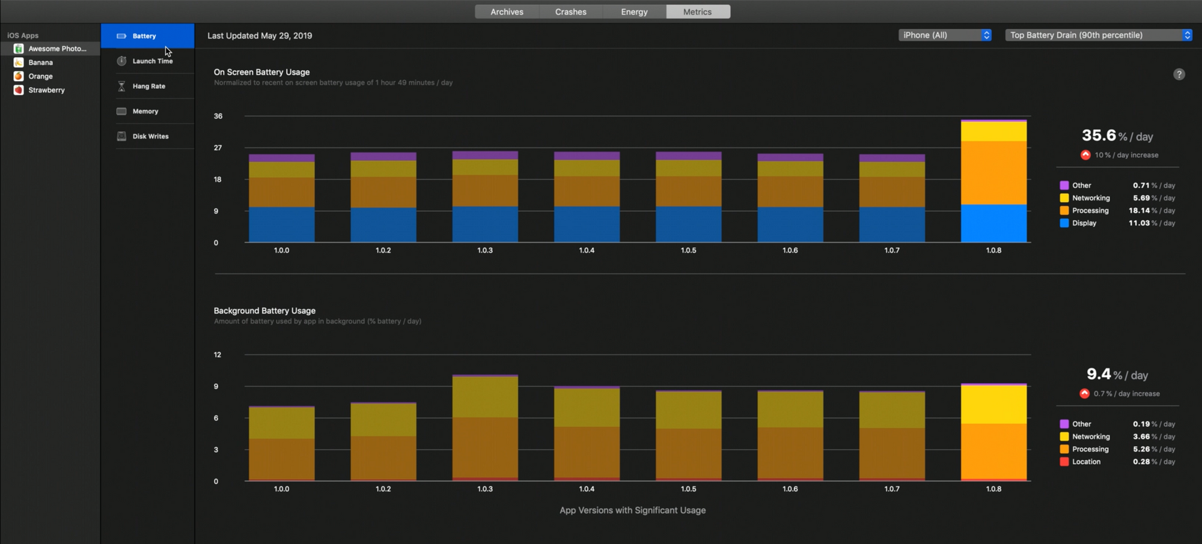Screen dimensions: 1202x544
Task: Click the 3.66 % / day Networking value
Action: point(1154,437)
